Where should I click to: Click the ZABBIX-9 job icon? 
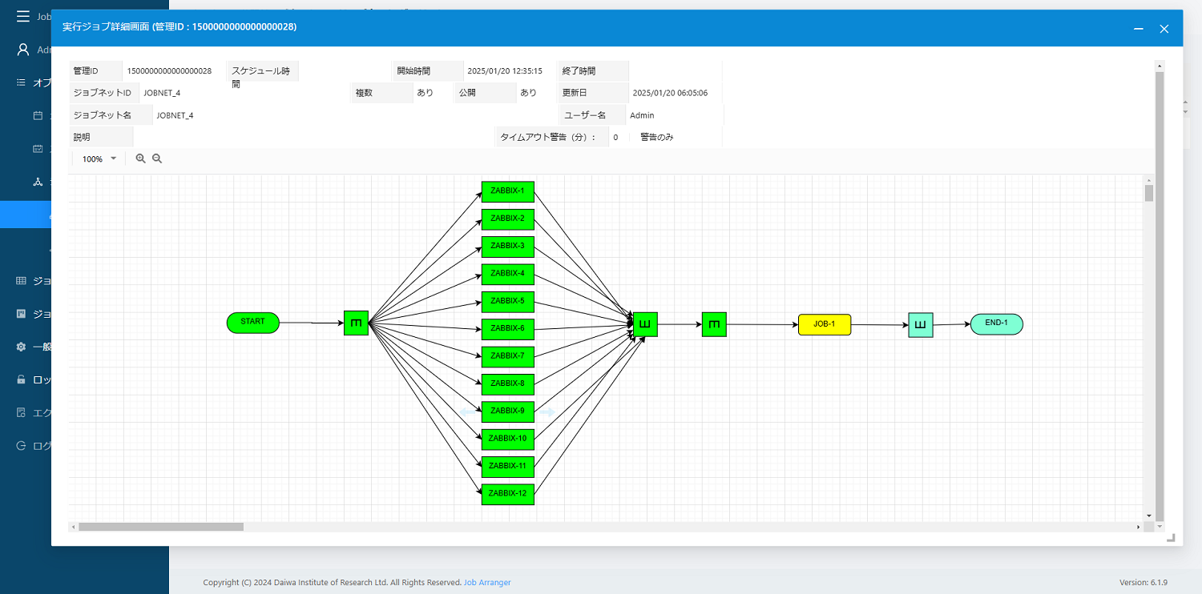507,411
